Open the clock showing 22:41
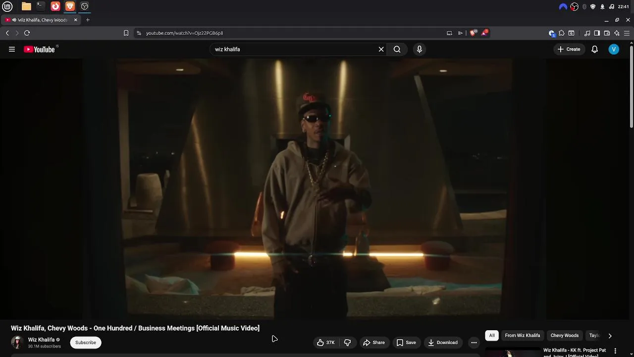This screenshot has width=634, height=357. click(x=623, y=6)
